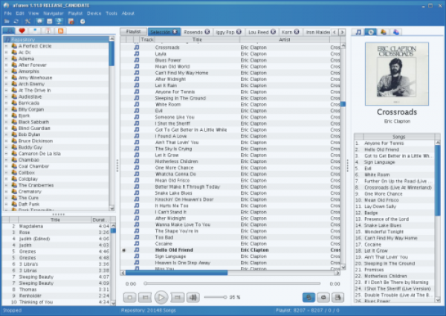This screenshot has width=446, height=316.
Task: Toggle the mute speaker button
Action: [x=193, y=297]
